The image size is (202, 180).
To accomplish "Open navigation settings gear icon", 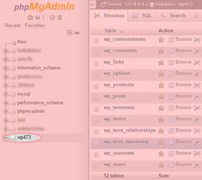I will pyautogui.click(x=52, y=17).
